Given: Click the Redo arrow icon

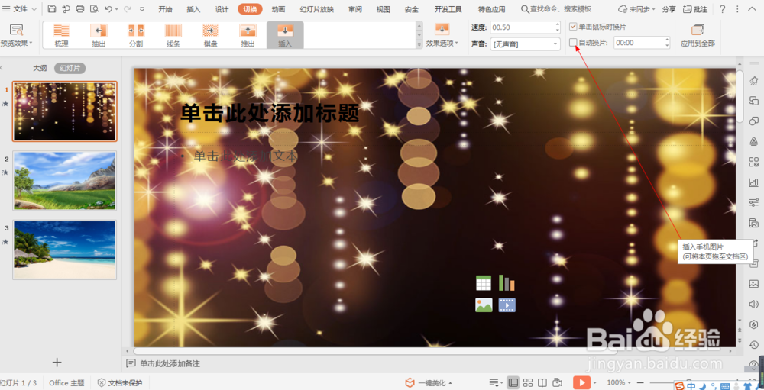Looking at the screenshot, I should (127, 9).
